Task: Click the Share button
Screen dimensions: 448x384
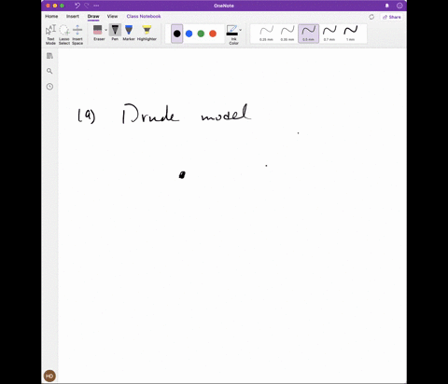Action: click(392, 17)
